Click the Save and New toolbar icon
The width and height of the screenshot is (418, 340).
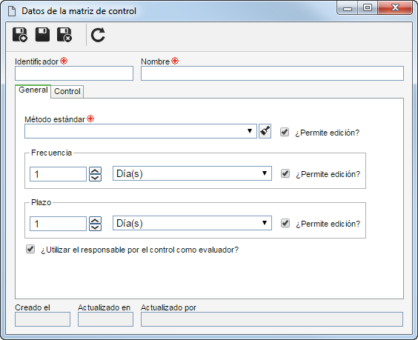[x=20, y=35]
